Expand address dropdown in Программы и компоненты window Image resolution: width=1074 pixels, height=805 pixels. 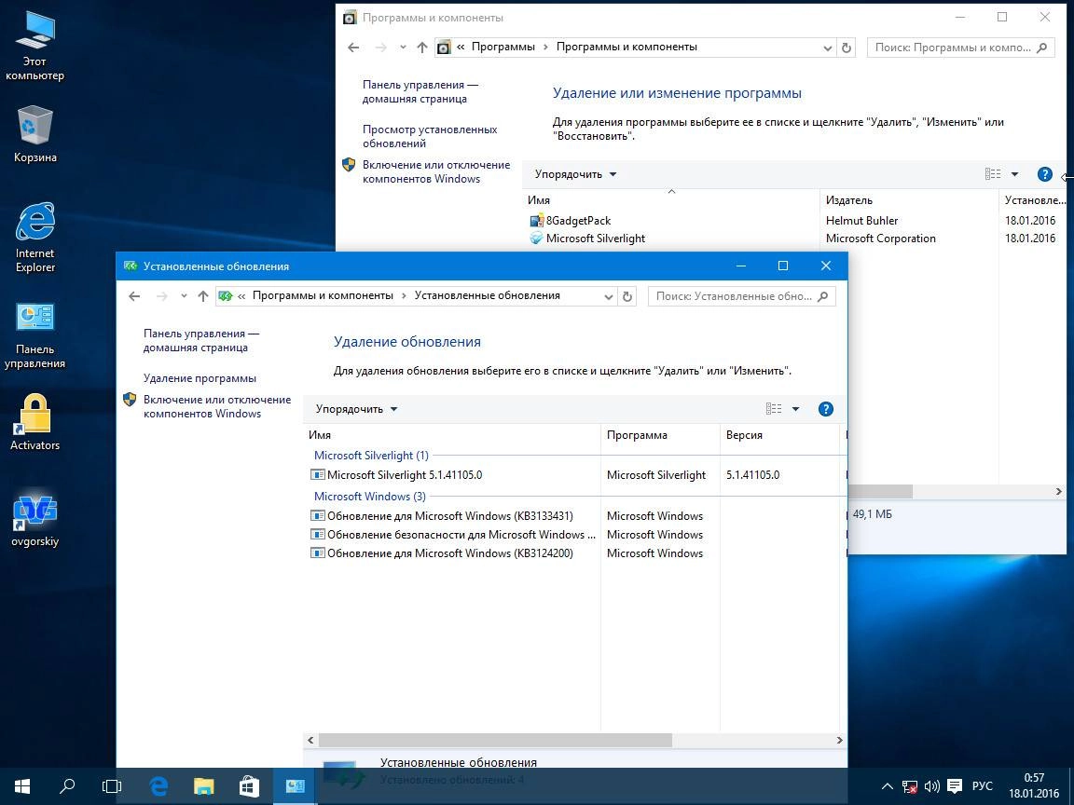828,48
